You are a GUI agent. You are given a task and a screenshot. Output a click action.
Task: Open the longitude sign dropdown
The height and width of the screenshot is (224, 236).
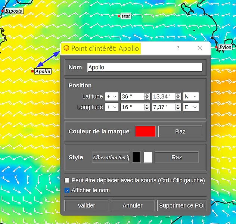[x=112, y=108]
